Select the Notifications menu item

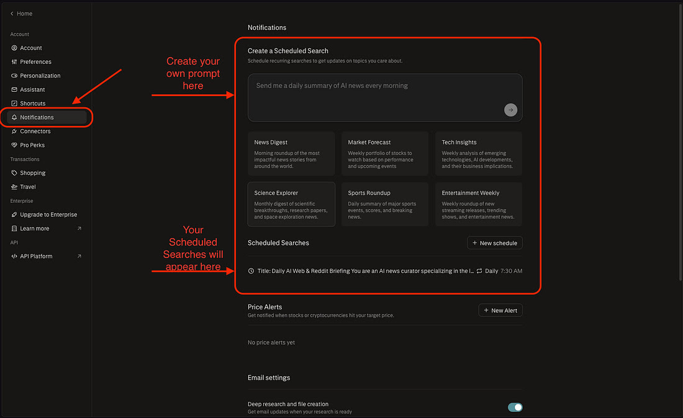click(37, 117)
